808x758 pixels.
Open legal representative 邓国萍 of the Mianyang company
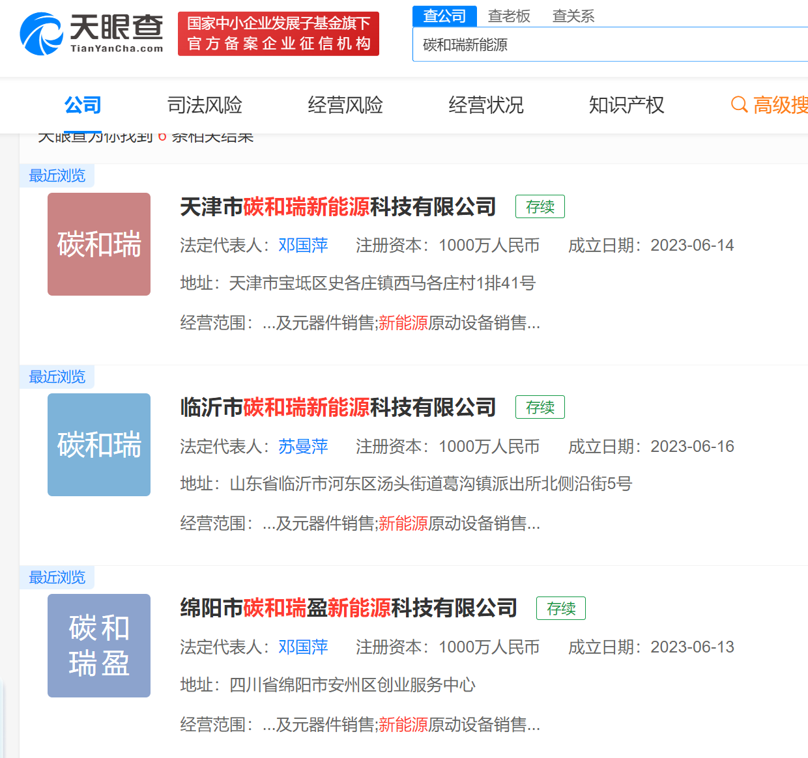pos(303,647)
